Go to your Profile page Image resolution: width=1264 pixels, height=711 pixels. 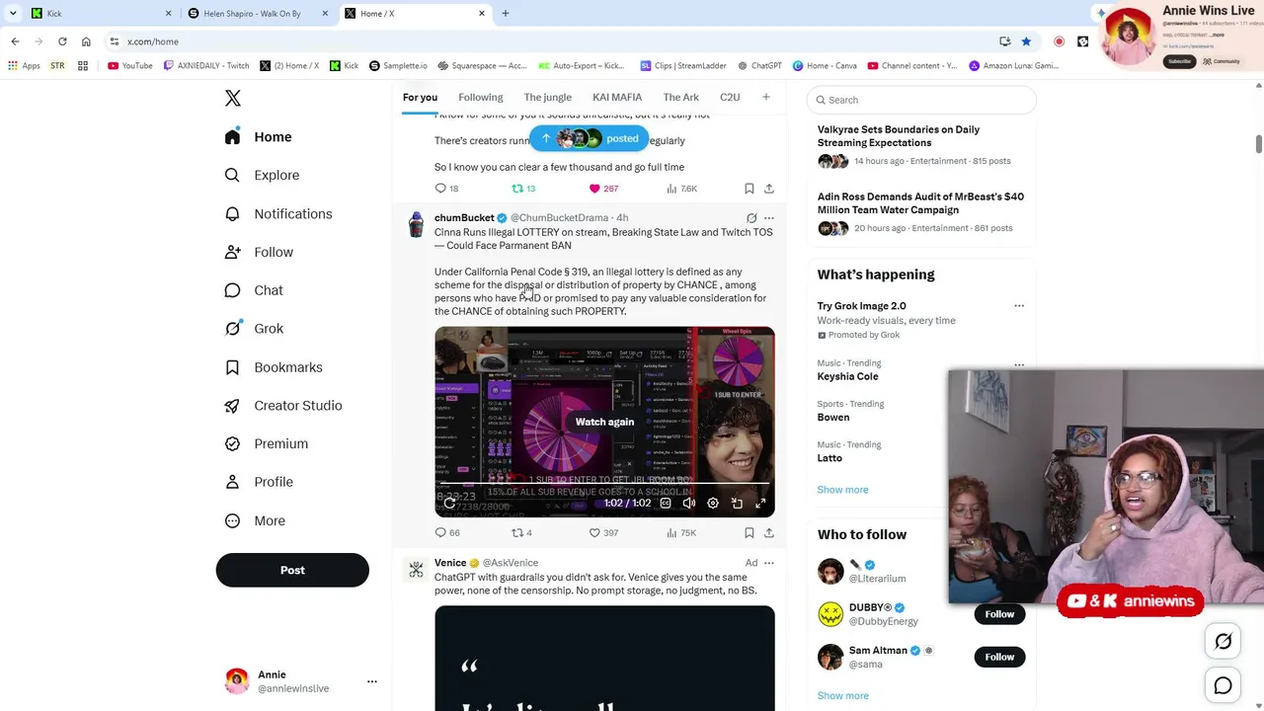[x=259, y=482]
